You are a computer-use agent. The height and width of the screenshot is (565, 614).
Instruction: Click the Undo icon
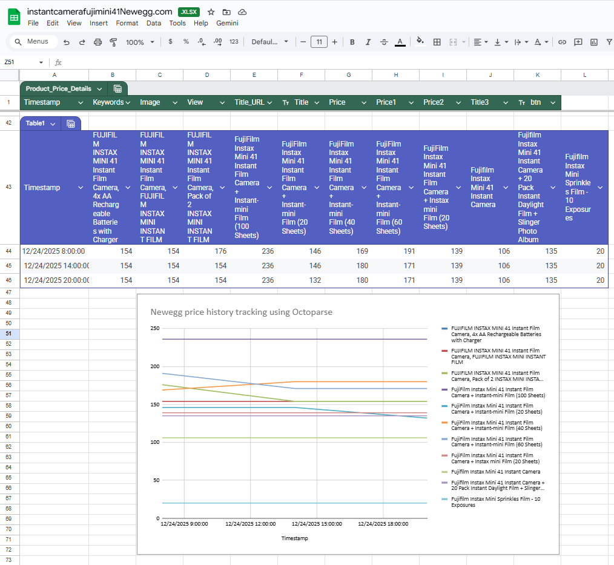click(67, 42)
